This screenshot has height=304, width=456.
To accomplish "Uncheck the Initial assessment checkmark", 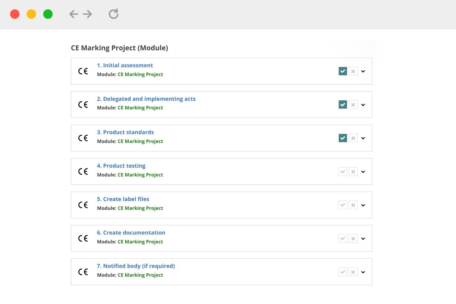I will pos(343,71).
